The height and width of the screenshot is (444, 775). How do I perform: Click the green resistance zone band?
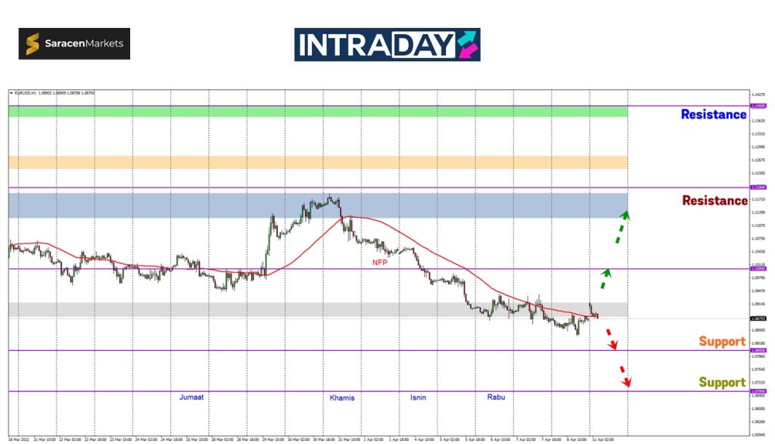[318, 112]
